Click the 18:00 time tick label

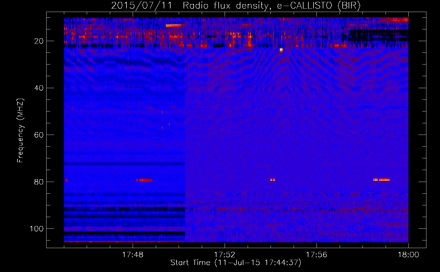[x=408, y=255]
